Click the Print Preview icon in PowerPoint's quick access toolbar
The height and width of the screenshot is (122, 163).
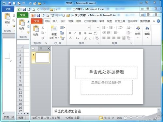(47, 16)
